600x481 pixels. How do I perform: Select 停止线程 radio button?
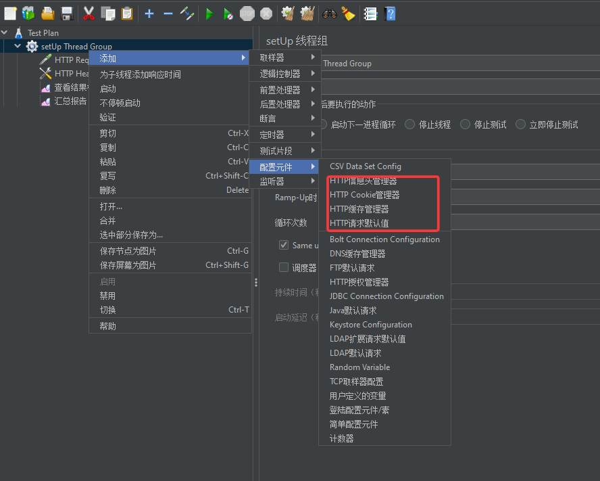pos(410,124)
